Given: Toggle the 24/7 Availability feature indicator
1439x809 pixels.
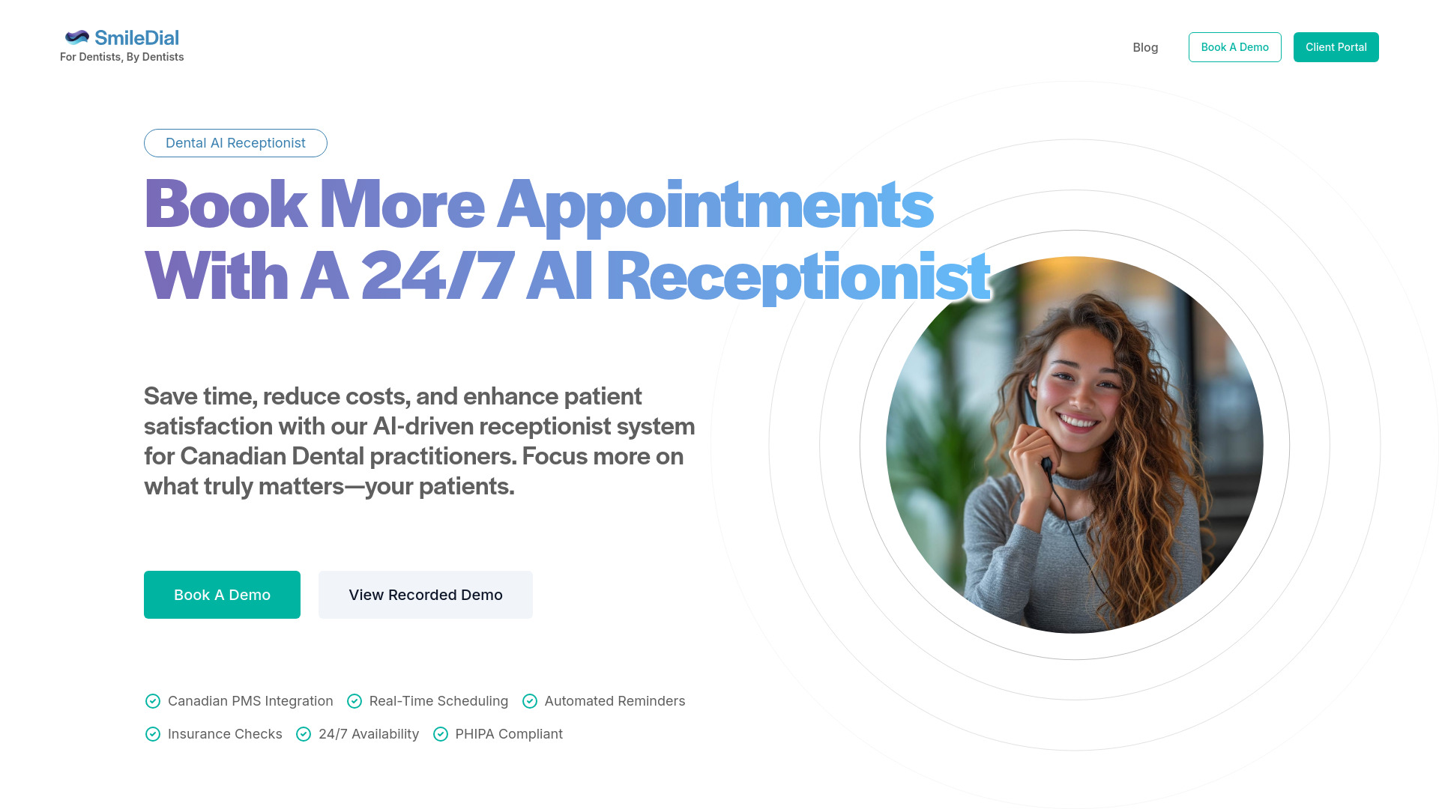Looking at the screenshot, I should click(x=304, y=733).
